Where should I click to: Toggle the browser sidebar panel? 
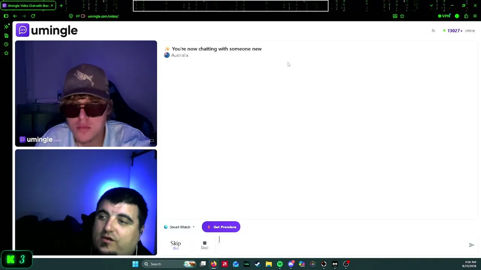(6, 16)
